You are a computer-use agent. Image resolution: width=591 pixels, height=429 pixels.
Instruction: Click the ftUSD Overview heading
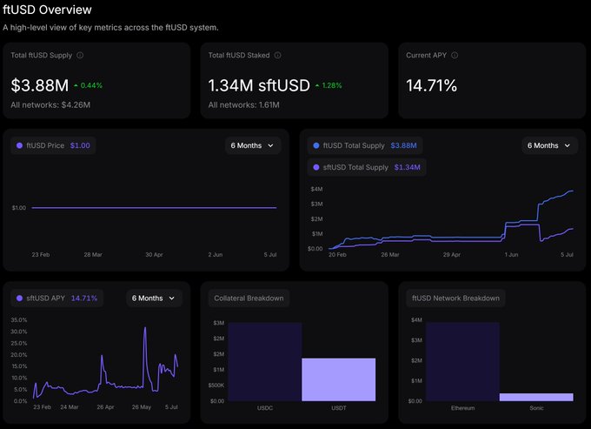click(x=47, y=10)
